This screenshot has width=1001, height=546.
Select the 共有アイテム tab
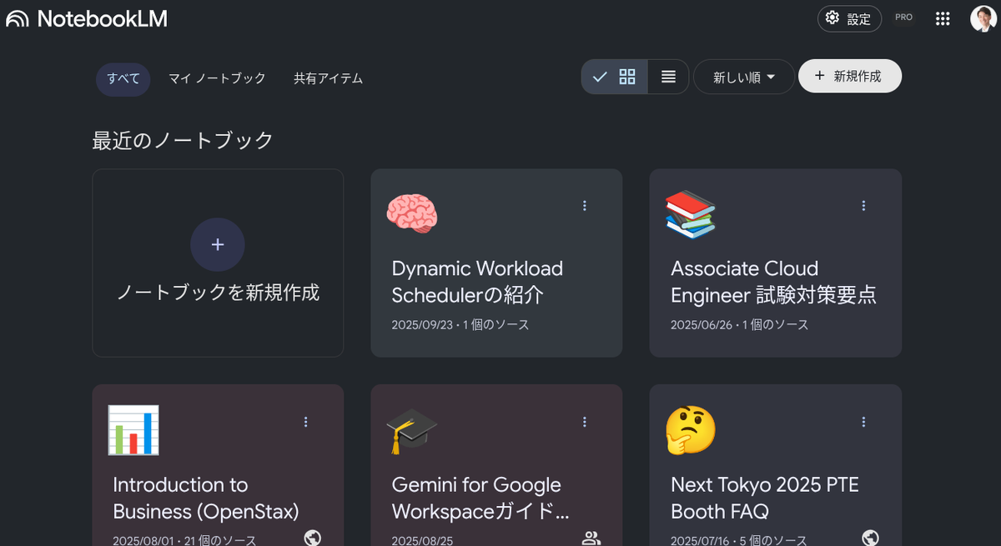[x=329, y=78]
